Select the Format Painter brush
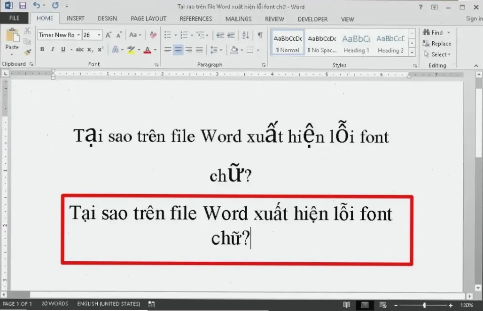The width and height of the screenshot is (483, 311). coord(27,52)
